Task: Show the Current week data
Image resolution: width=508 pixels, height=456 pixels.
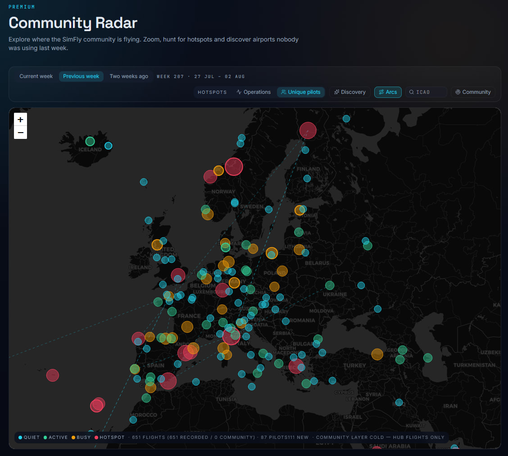Action: click(36, 76)
